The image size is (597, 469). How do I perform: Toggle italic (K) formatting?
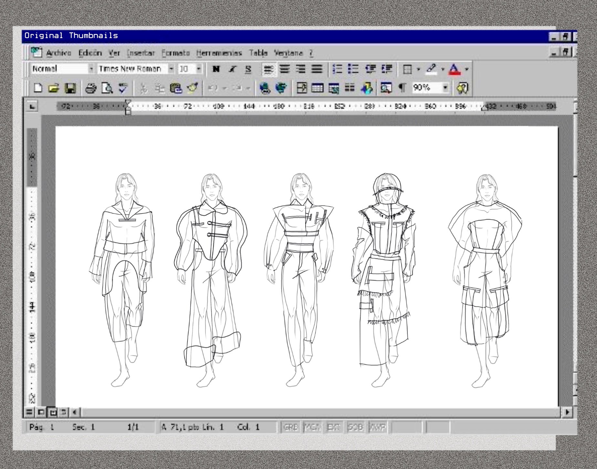(232, 69)
